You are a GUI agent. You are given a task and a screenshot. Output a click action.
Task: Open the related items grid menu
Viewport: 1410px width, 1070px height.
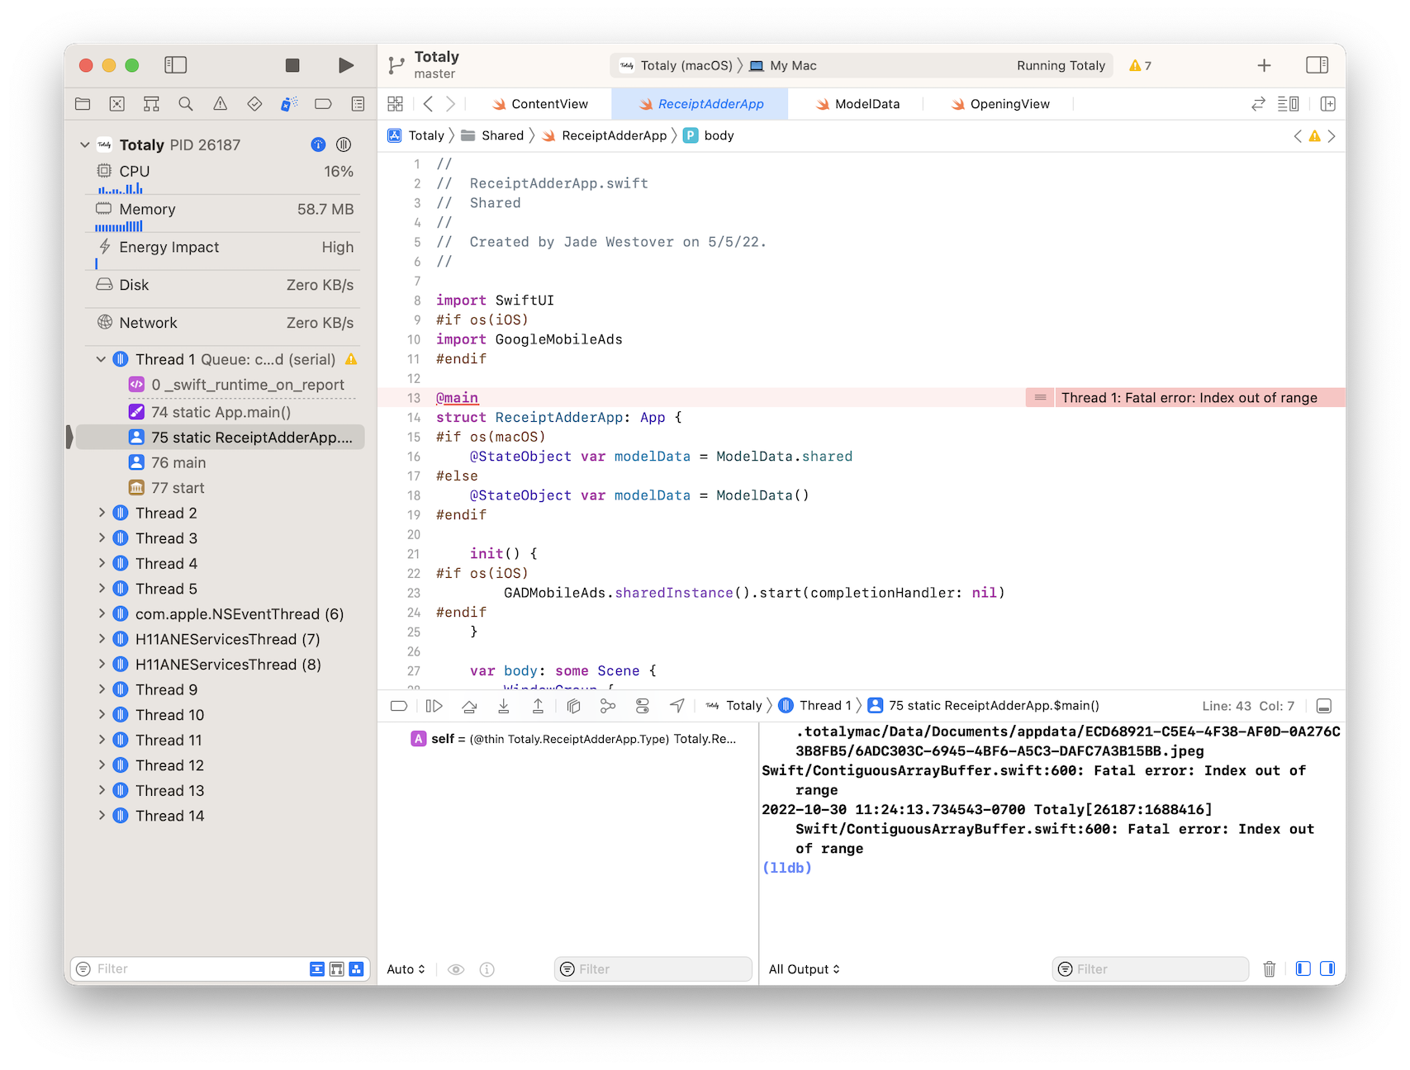pyautogui.click(x=396, y=104)
